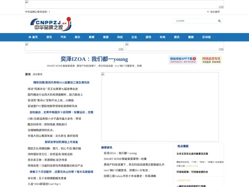Open article 肖长银：五十余载精勤服务患者
Screen dimensions: 249x187
47,178
